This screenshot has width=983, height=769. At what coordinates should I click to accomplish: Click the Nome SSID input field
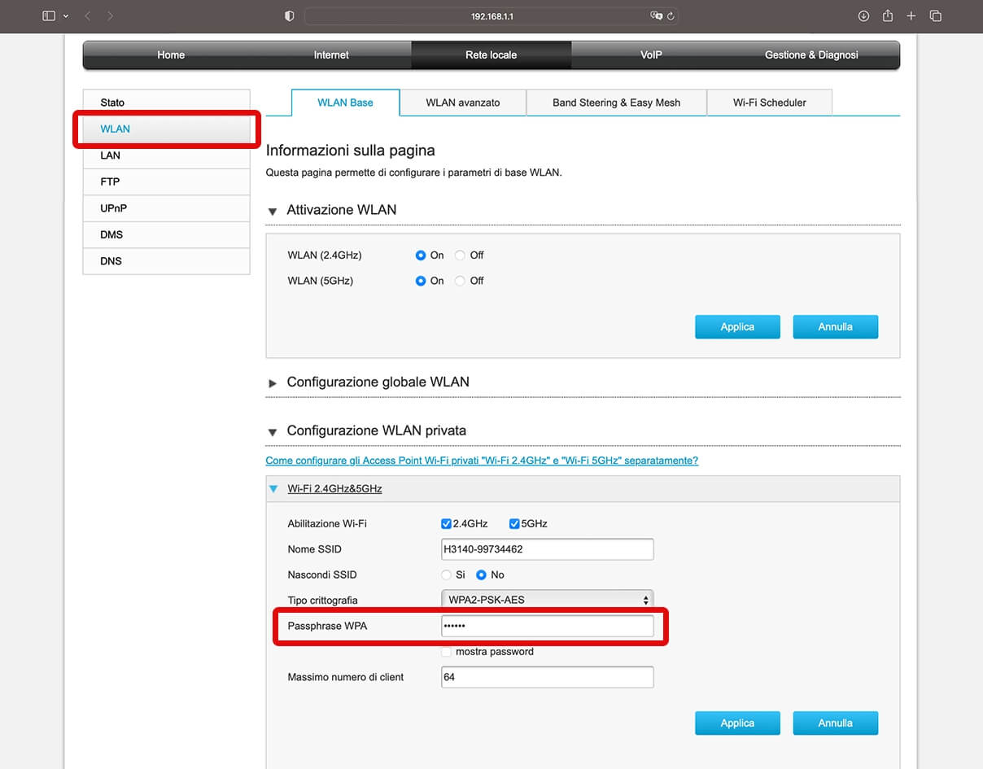(x=547, y=549)
